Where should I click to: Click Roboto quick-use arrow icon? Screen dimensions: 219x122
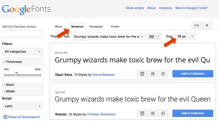point(153,113)
